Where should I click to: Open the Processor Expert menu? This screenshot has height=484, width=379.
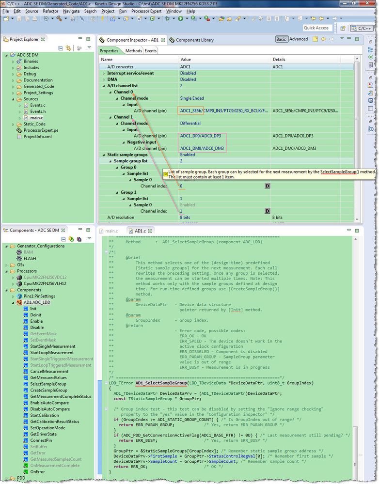coord(146,11)
